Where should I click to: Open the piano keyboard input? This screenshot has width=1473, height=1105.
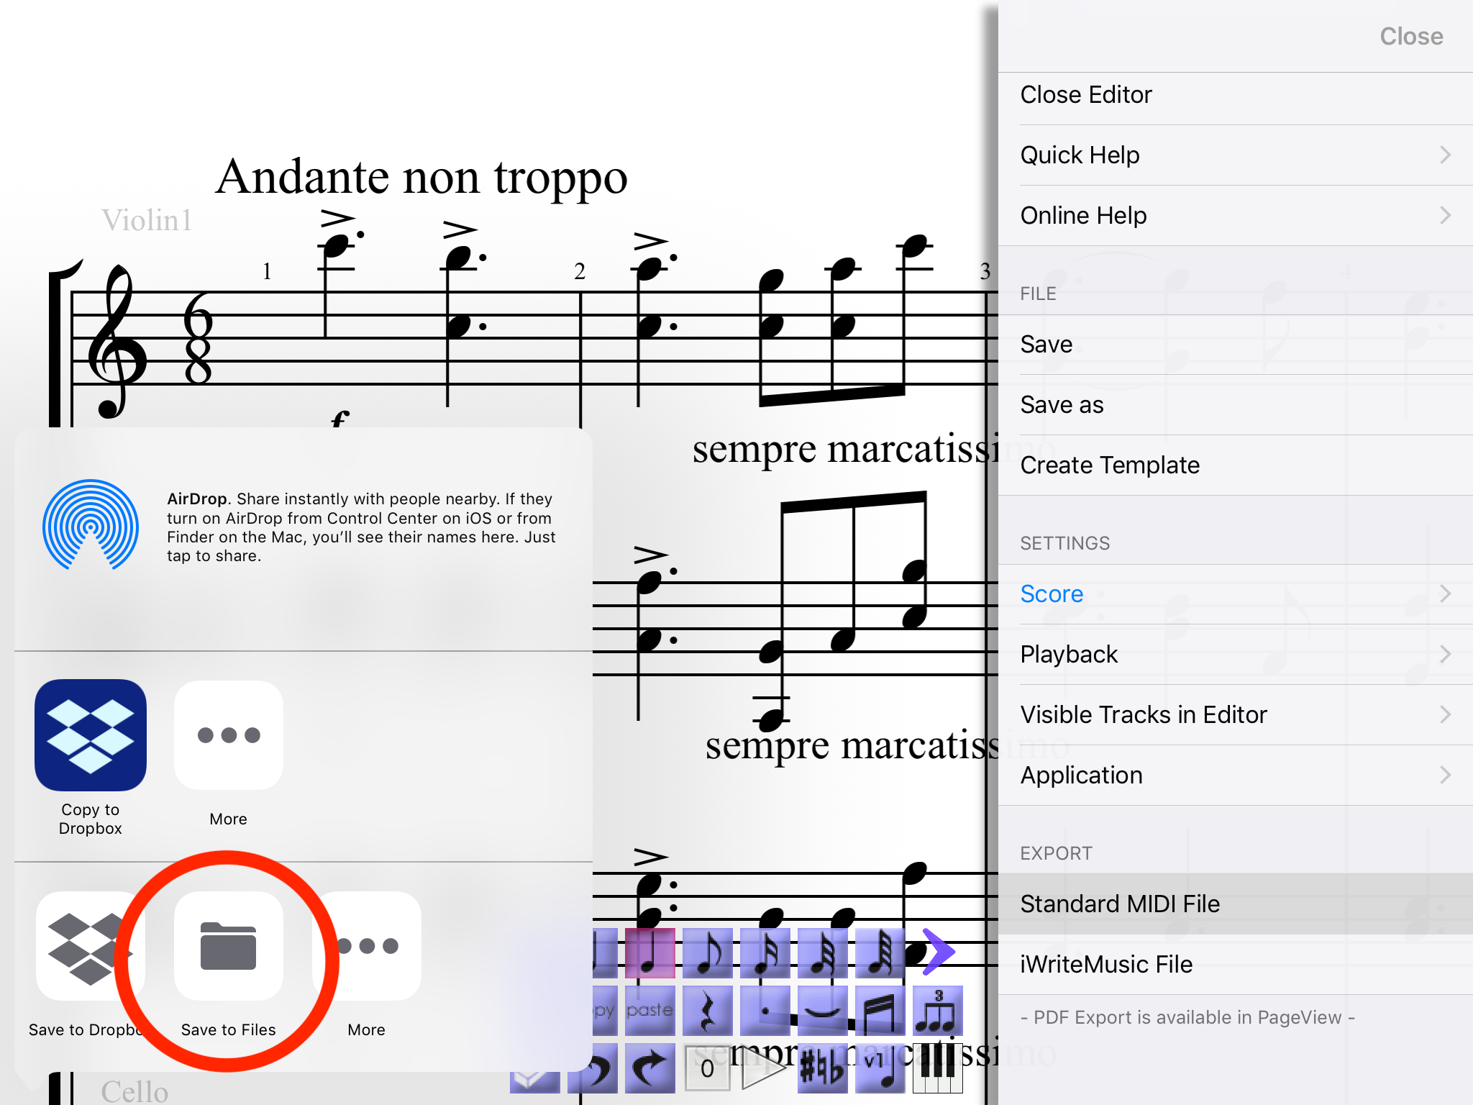(938, 1068)
